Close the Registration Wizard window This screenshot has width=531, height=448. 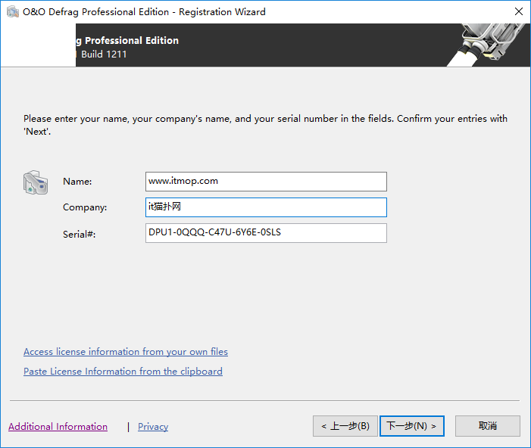(518, 11)
